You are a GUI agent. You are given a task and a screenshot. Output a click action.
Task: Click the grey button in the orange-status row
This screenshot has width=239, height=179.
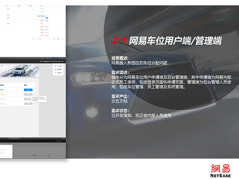(x=28, y=95)
